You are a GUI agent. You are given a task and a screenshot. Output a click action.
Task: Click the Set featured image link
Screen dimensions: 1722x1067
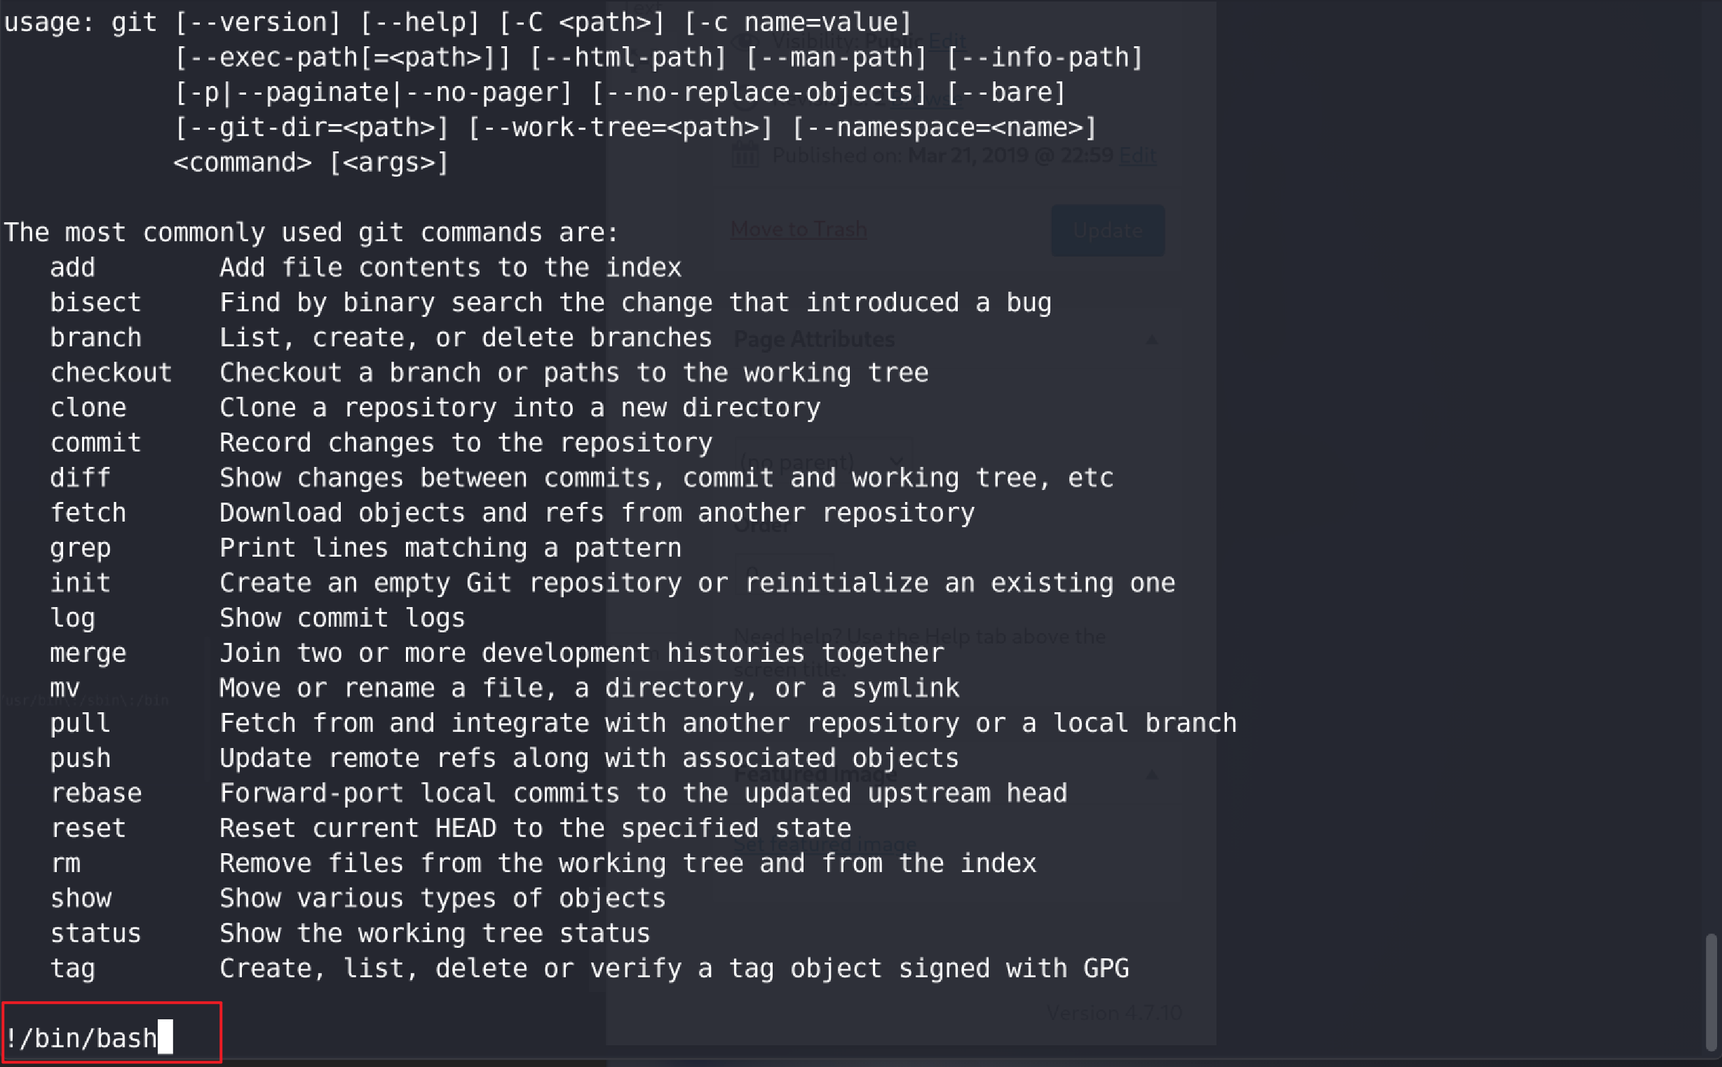(825, 844)
